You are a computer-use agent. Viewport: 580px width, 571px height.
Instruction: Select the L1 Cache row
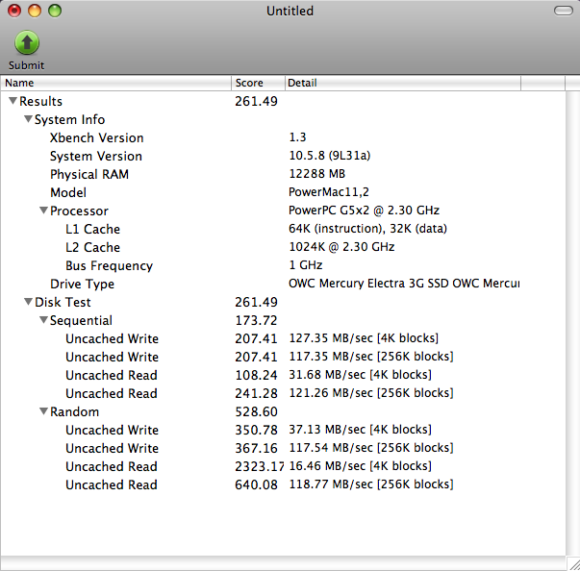tap(283, 229)
